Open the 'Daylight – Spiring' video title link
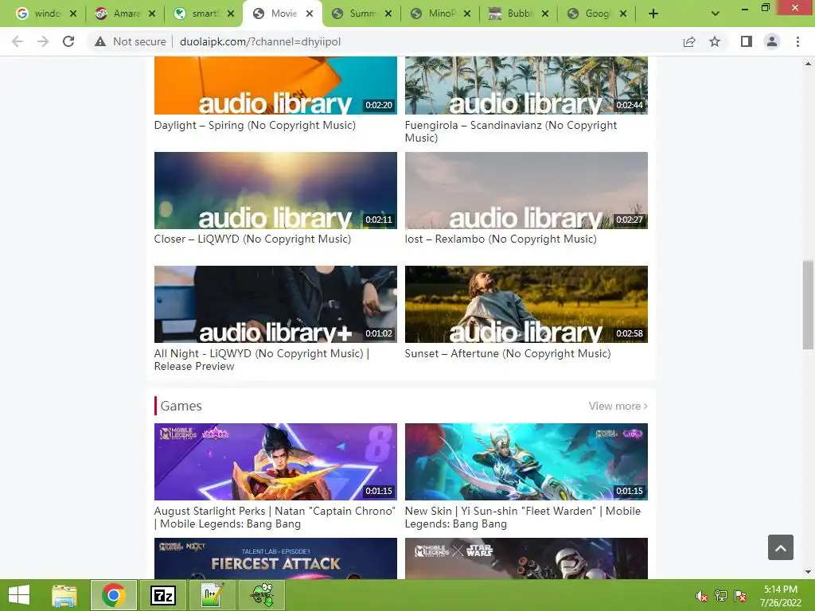This screenshot has height=611, width=815. pyautogui.click(x=255, y=125)
